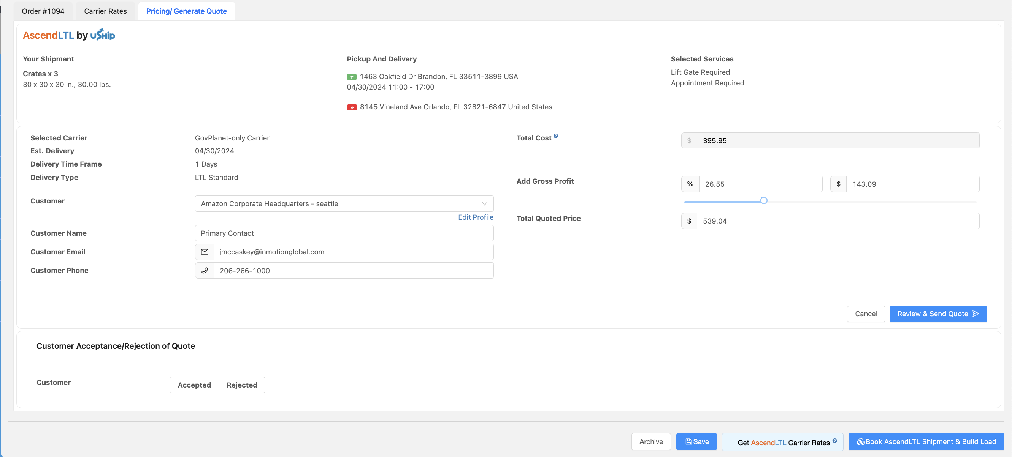Image resolution: width=1012 pixels, height=457 pixels.
Task: Click the Gross Profit slider handle
Action: [x=763, y=201]
